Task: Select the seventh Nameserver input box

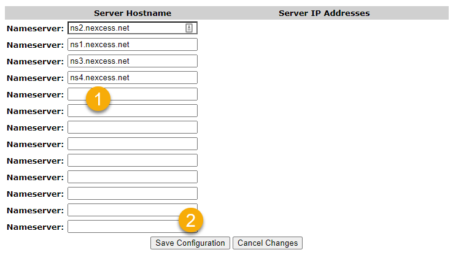Action: click(x=132, y=127)
